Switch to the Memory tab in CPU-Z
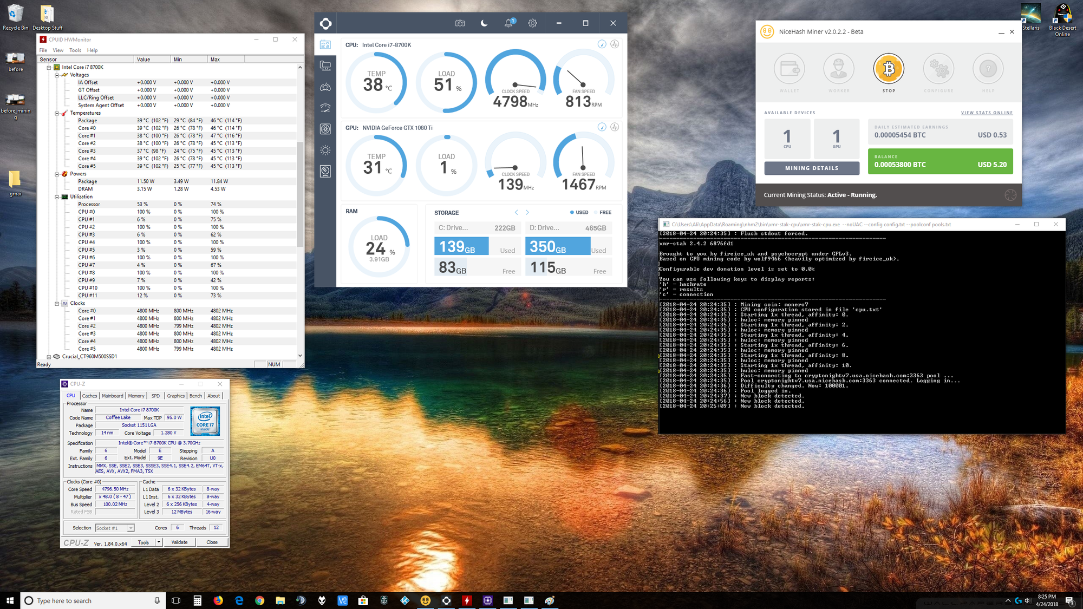 tap(136, 396)
